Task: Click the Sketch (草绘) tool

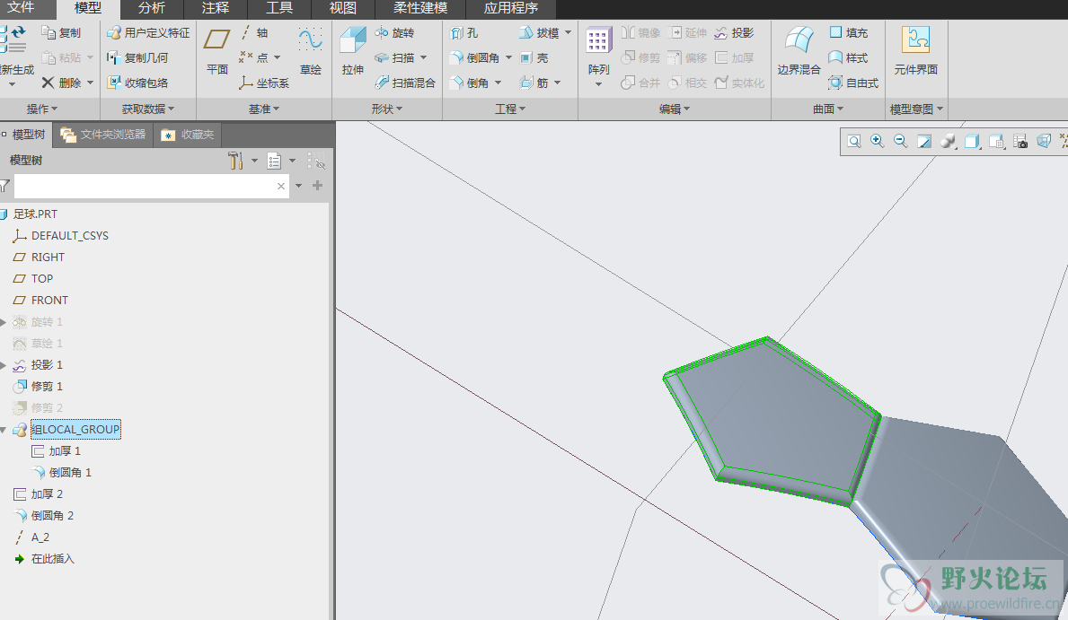Action: tap(311, 51)
